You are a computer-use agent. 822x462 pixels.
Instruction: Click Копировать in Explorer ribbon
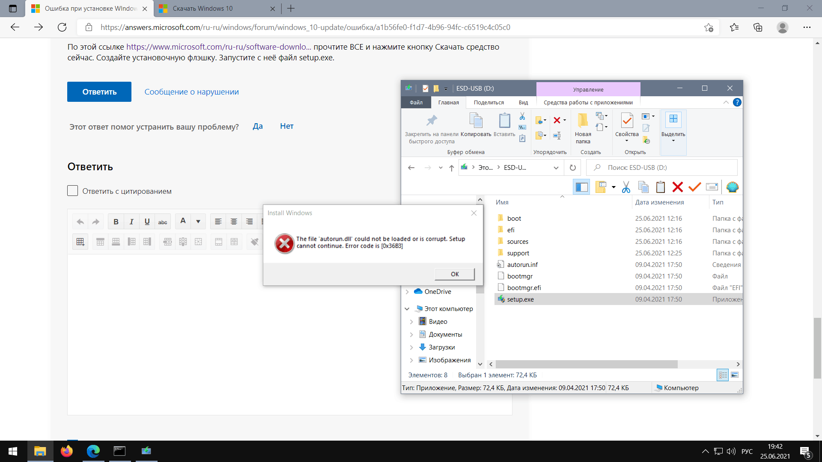click(x=476, y=124)
